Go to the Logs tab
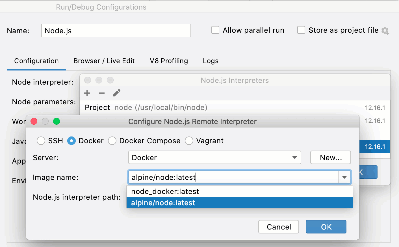The height and width of the screenshot is (247, 399). click(x=210, y=61)
